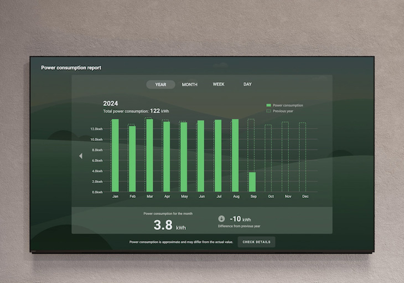The height and width of the screenshot is (283, 404).
Task: Select the short Sep consumption bar
Action: coord(252,182)
